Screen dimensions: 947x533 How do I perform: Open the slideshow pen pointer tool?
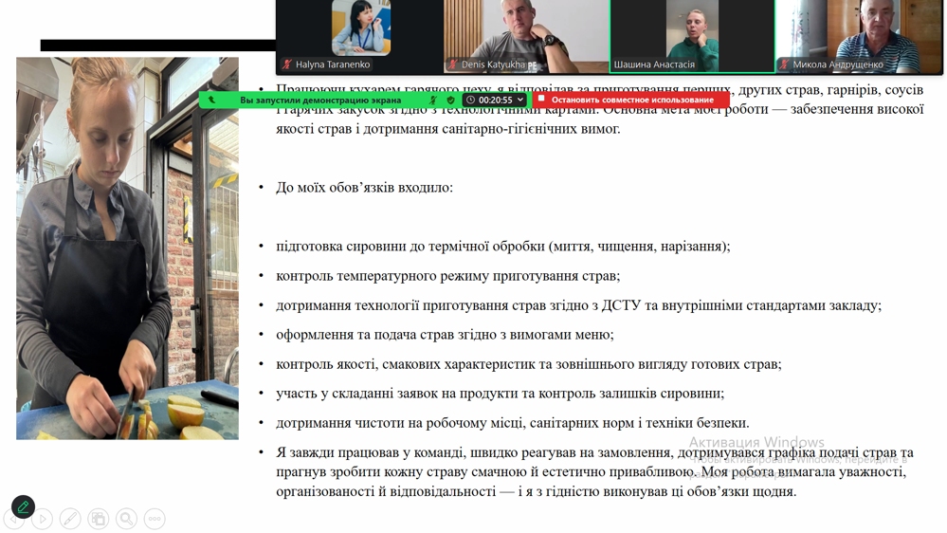pyautogui.click(x=70, y=519)
